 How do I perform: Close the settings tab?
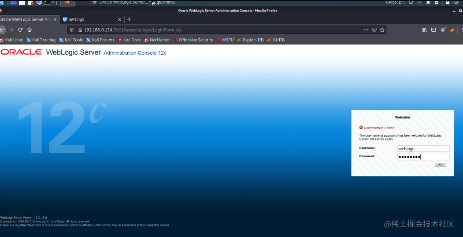point(119,19)
